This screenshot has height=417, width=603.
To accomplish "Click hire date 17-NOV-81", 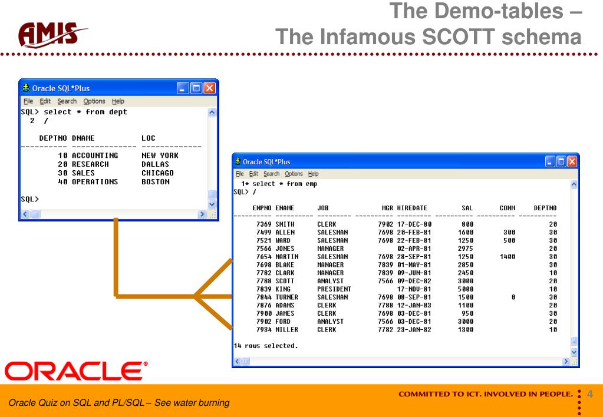I will click(414, 289).
